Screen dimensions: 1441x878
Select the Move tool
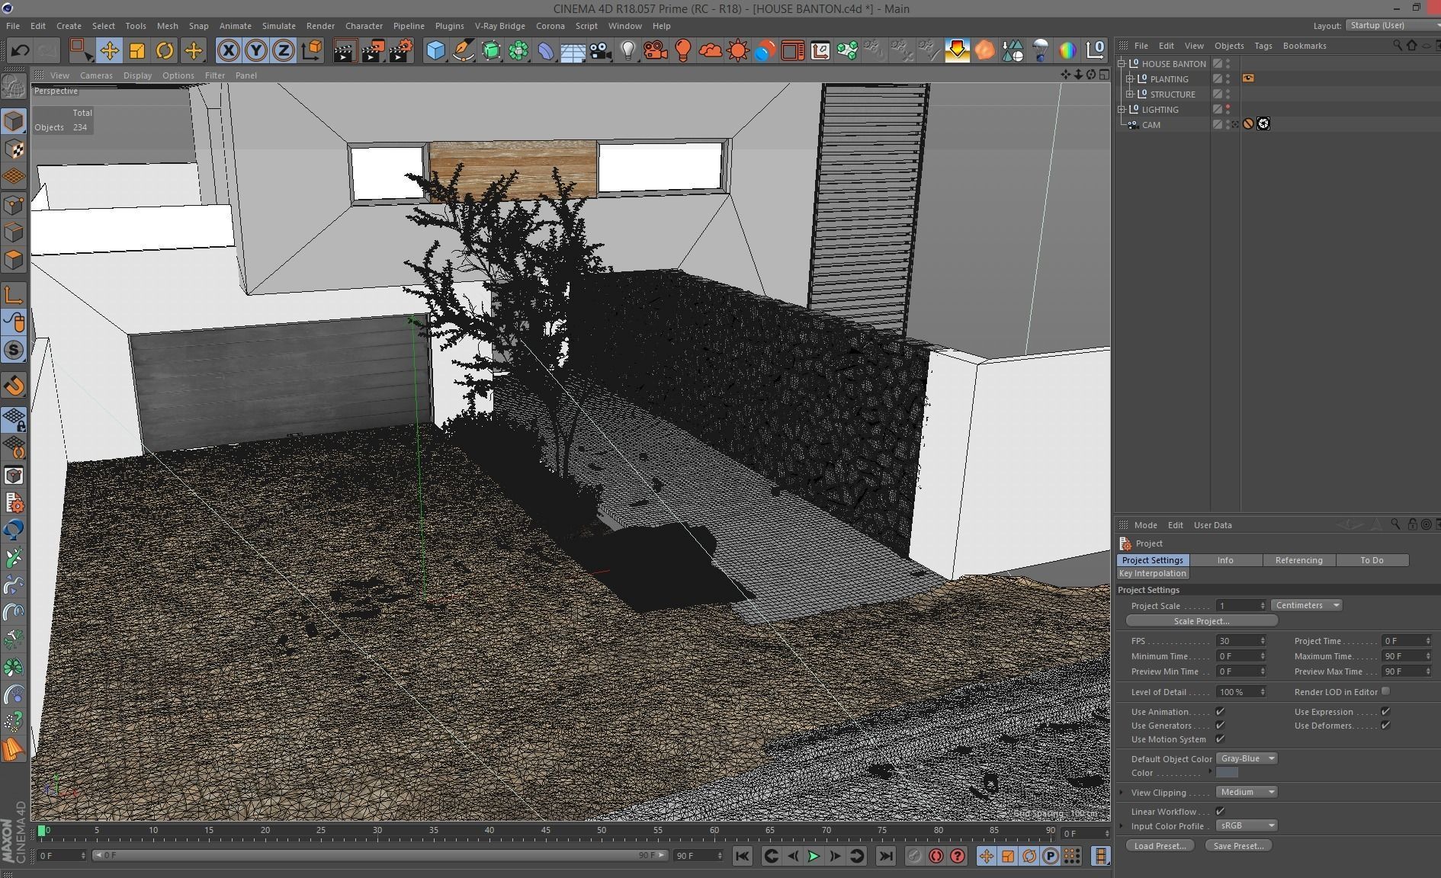[109, 51]
